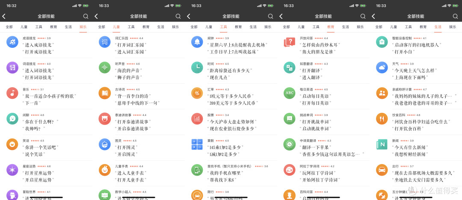The height and width of the screenshot is (200, 462).
Task: Tap search icon on the 智能设备控制 screen
Action: tap(455, 16)
